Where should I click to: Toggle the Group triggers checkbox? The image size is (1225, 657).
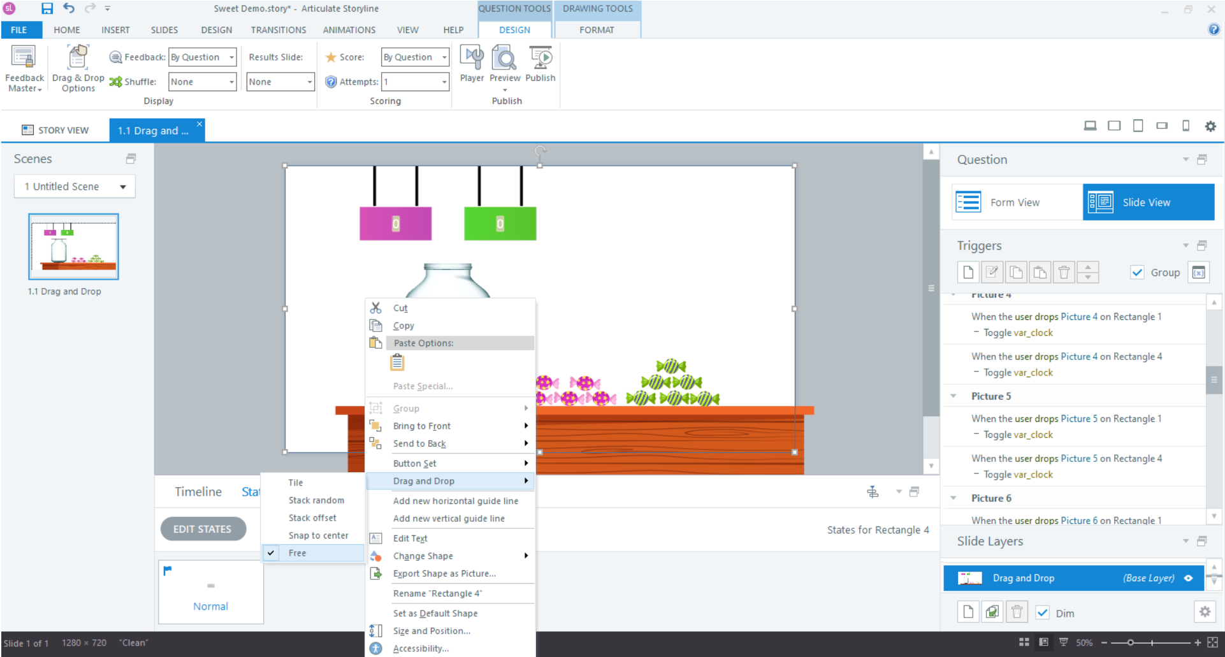click(x=1137, y=273)
